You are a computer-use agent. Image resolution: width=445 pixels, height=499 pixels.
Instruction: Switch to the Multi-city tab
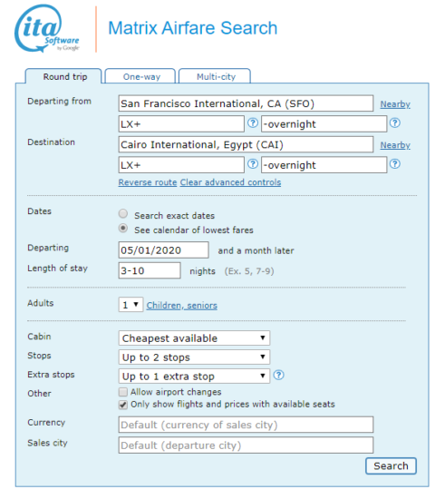(215, 76)
